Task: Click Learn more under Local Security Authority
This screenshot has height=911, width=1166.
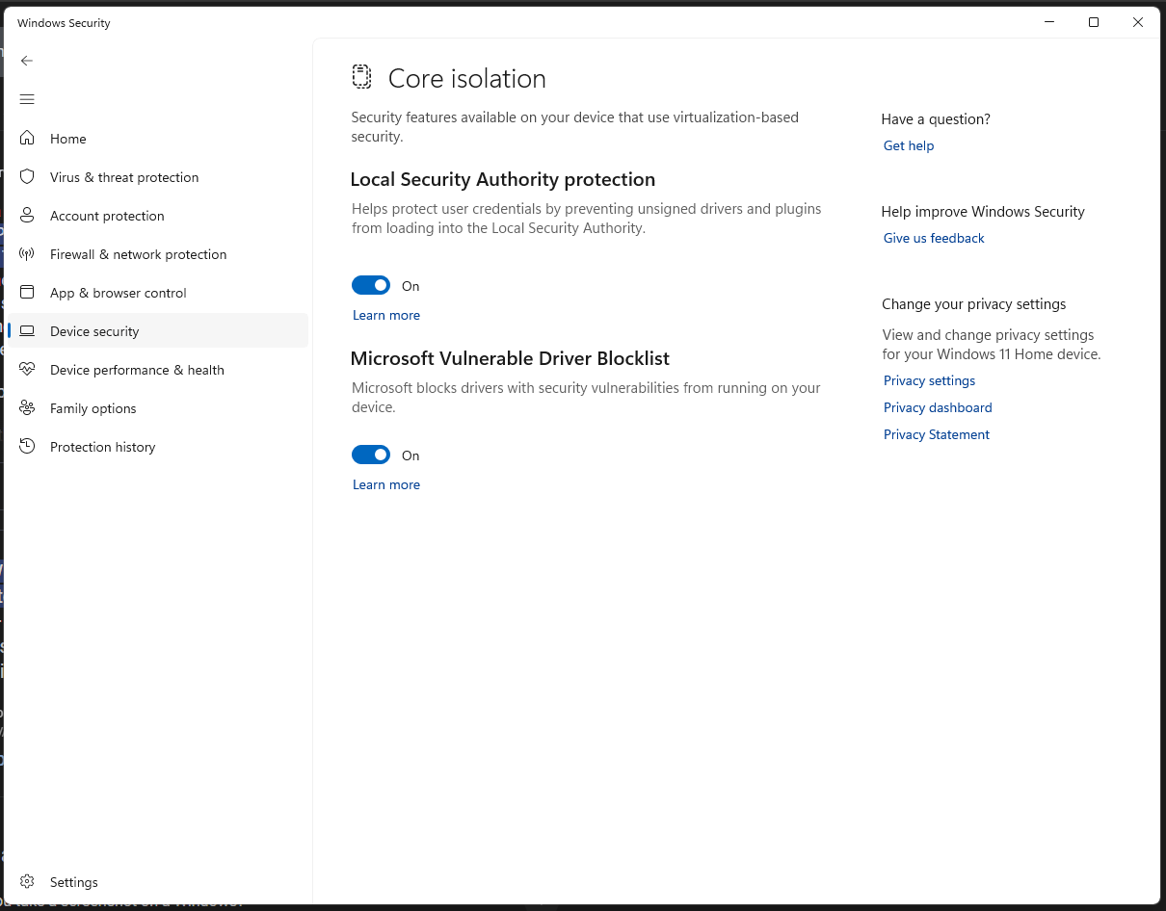Action: (385, 315)
